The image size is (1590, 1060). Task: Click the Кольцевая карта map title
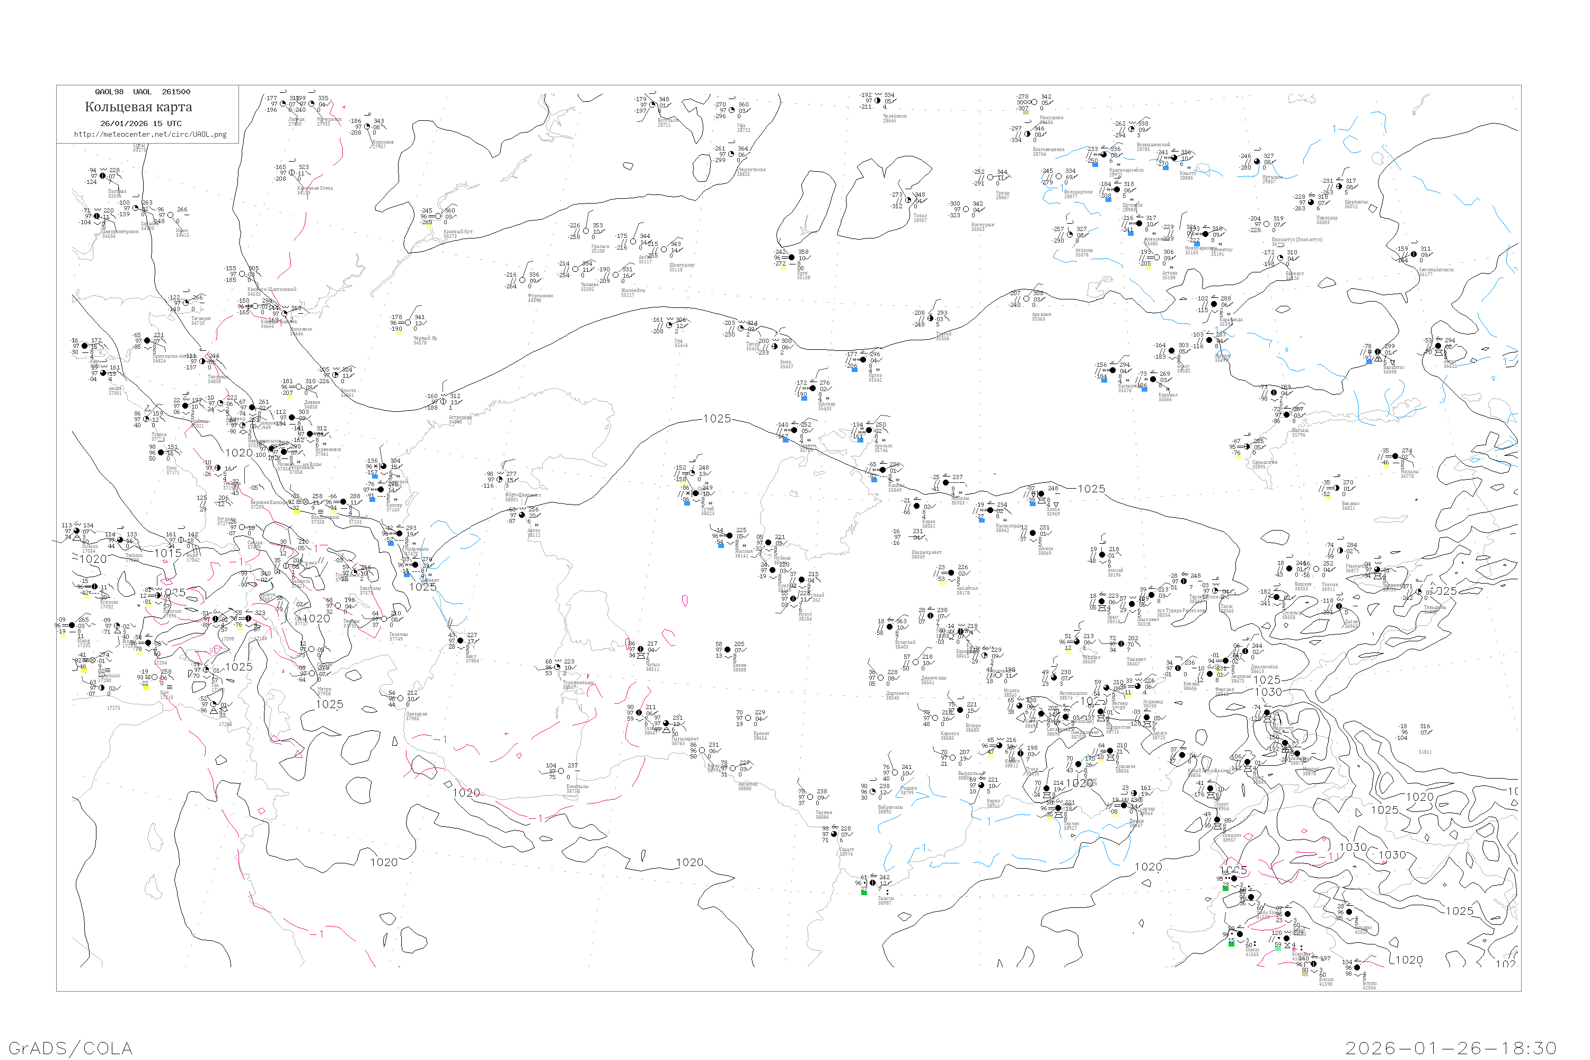coord(138,107)
